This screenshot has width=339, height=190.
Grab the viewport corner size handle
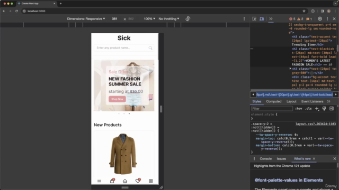click(x=161, y=187)
